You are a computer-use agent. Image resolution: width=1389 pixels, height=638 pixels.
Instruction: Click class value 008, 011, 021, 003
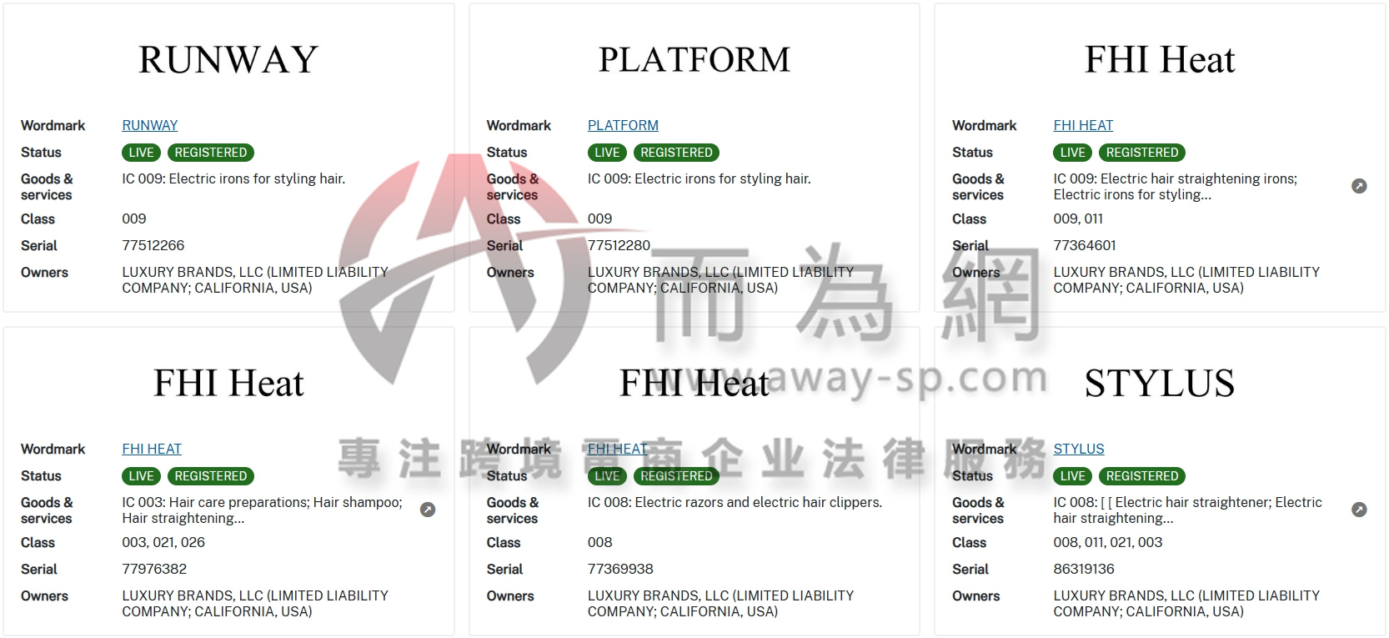coord(1107,542)
